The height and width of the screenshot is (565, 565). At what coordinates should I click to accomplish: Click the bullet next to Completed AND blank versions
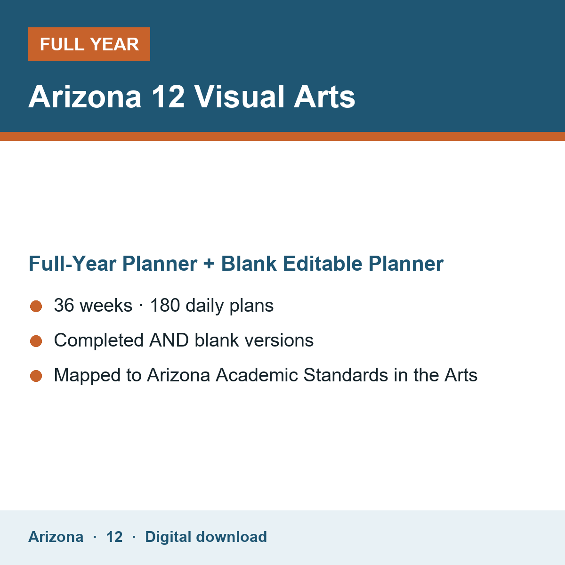[36, 341]
